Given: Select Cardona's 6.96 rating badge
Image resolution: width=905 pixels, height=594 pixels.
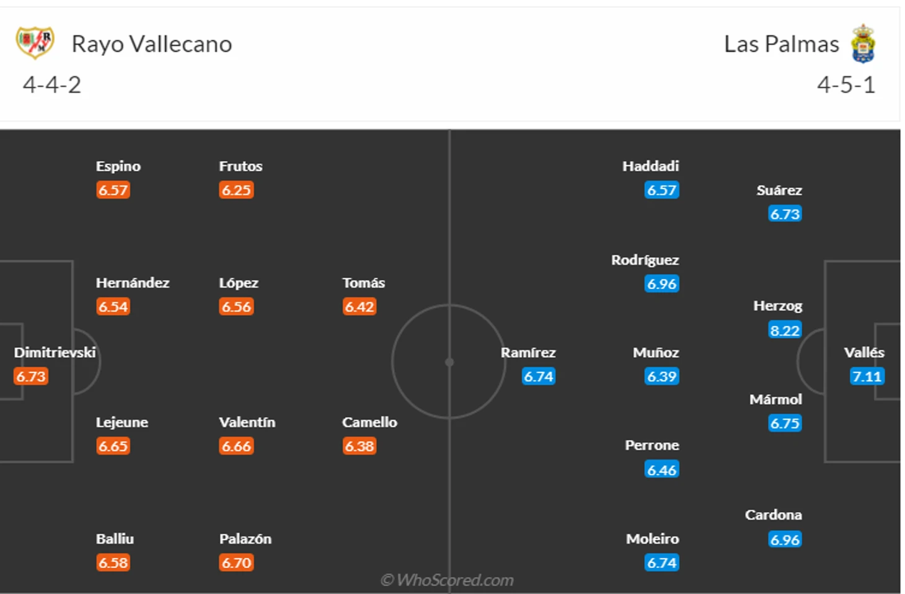Looking at the screenshot, I should click(x=785, y=539).
